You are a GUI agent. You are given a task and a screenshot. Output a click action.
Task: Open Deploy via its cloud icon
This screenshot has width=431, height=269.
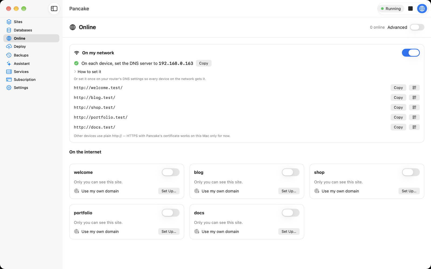coord(9,47)
